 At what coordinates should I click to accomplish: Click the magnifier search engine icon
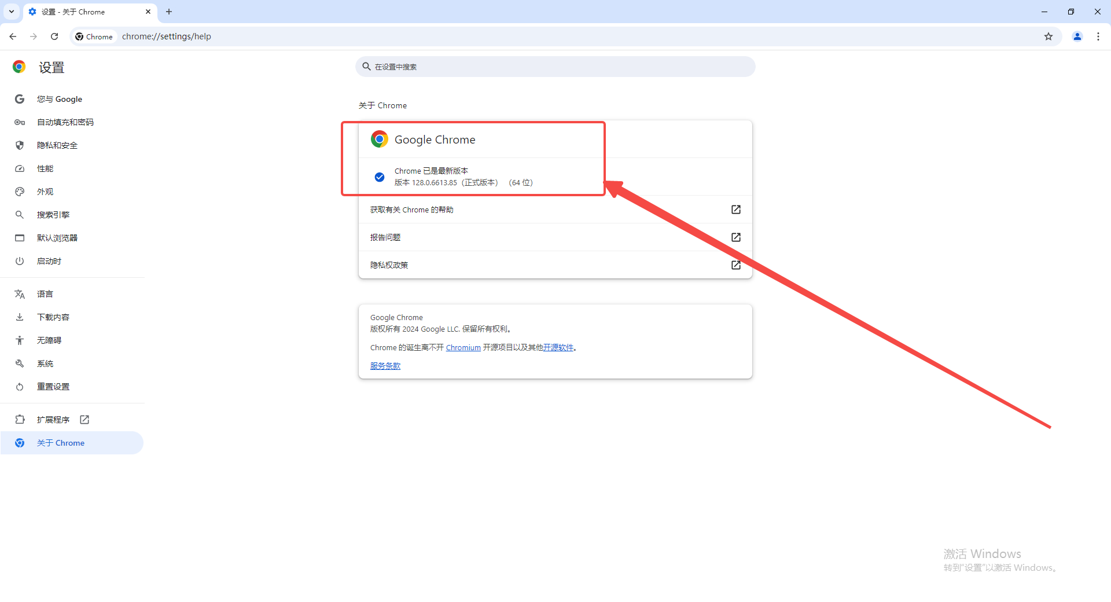click(x=20, y=215)
